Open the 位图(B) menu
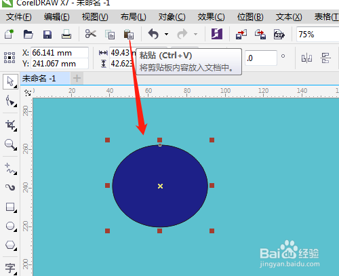Screen dimensions: 339x276 [x=250, y=17]
